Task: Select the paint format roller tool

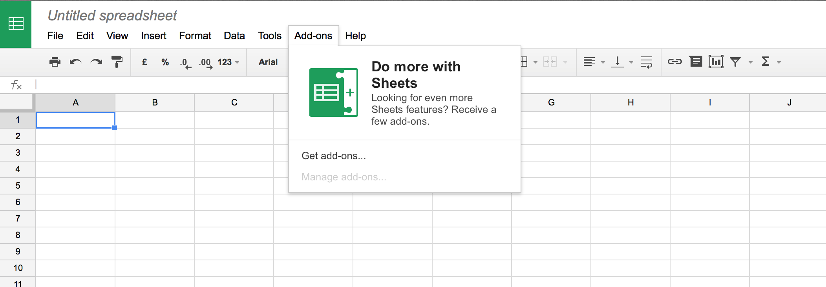Action: coord(117,62)
